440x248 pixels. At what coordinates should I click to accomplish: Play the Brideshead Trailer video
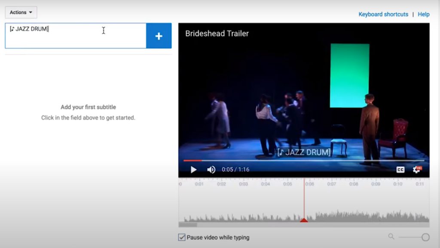[193, 170]
